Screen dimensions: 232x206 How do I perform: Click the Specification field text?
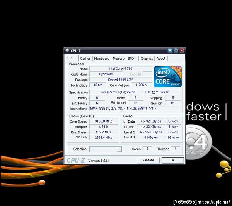coord(135,92)
